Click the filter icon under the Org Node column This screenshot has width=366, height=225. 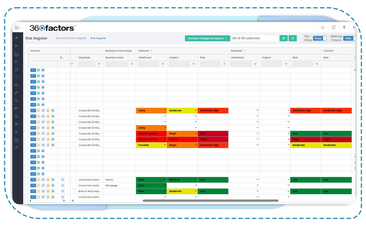click(100, 64)
